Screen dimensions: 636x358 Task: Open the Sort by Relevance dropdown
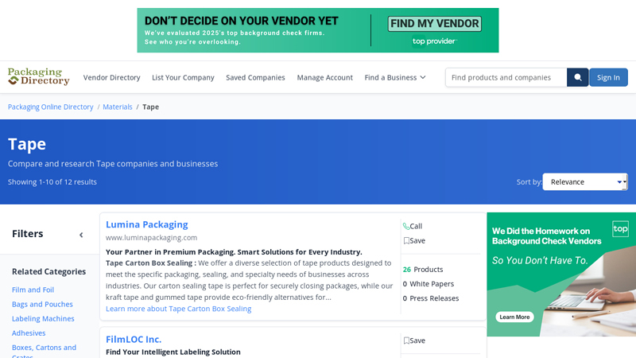pyautogui.click(x=584, y=181)
